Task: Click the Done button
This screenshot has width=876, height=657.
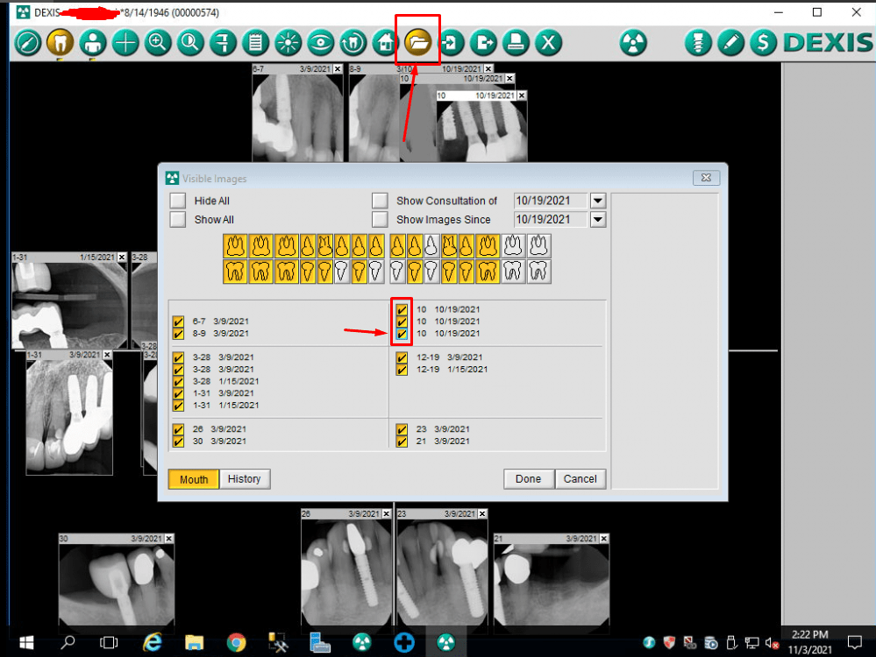Action: click(529, 479)
